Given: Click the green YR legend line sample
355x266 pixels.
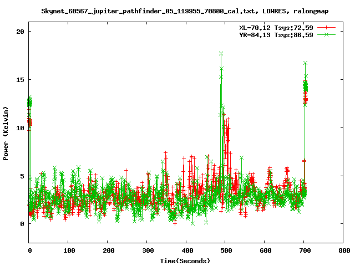Looking at the screenshot, I should coord(326,34).
